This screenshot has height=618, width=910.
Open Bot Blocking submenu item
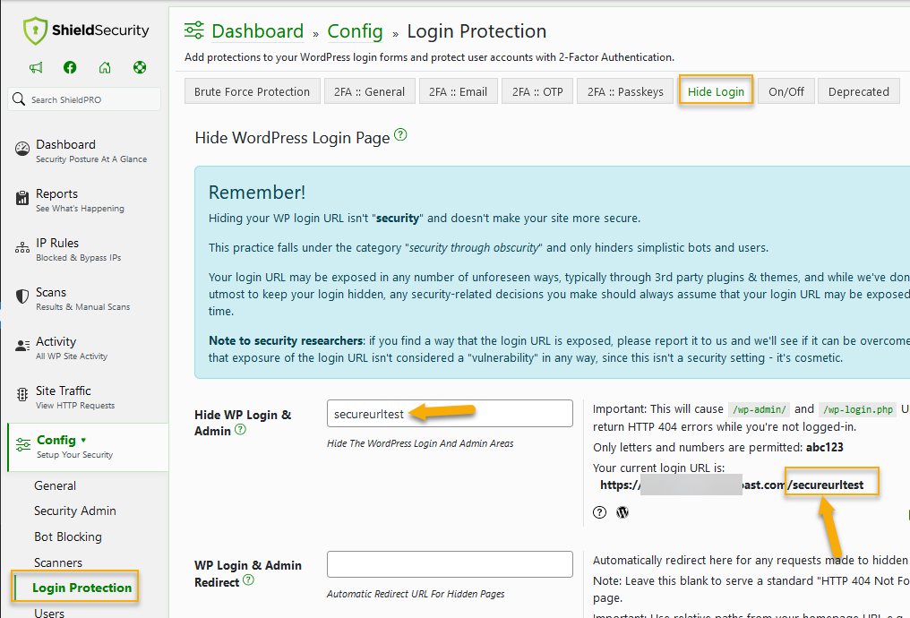pos(68,536)
